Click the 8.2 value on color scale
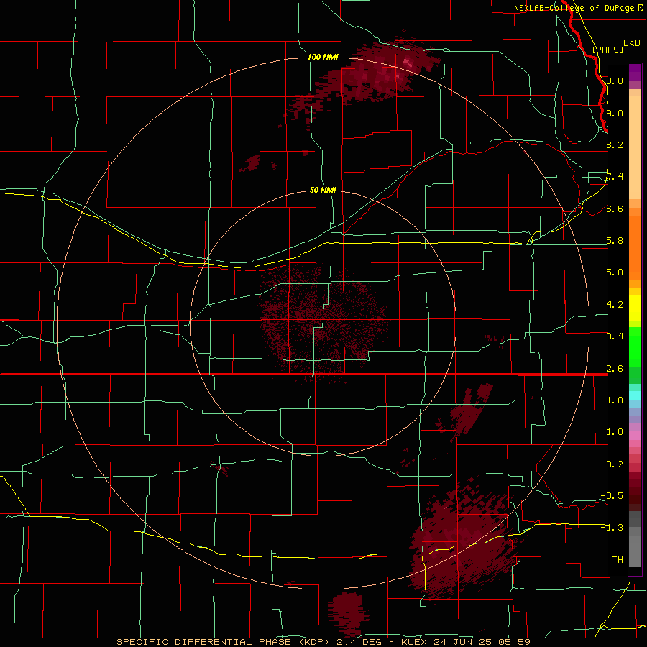647x647 pixels. point(615,144)
